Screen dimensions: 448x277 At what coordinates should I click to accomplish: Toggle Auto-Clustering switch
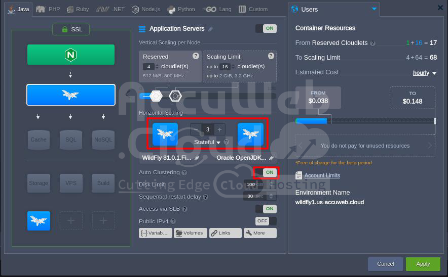click(x=266, y=172)
